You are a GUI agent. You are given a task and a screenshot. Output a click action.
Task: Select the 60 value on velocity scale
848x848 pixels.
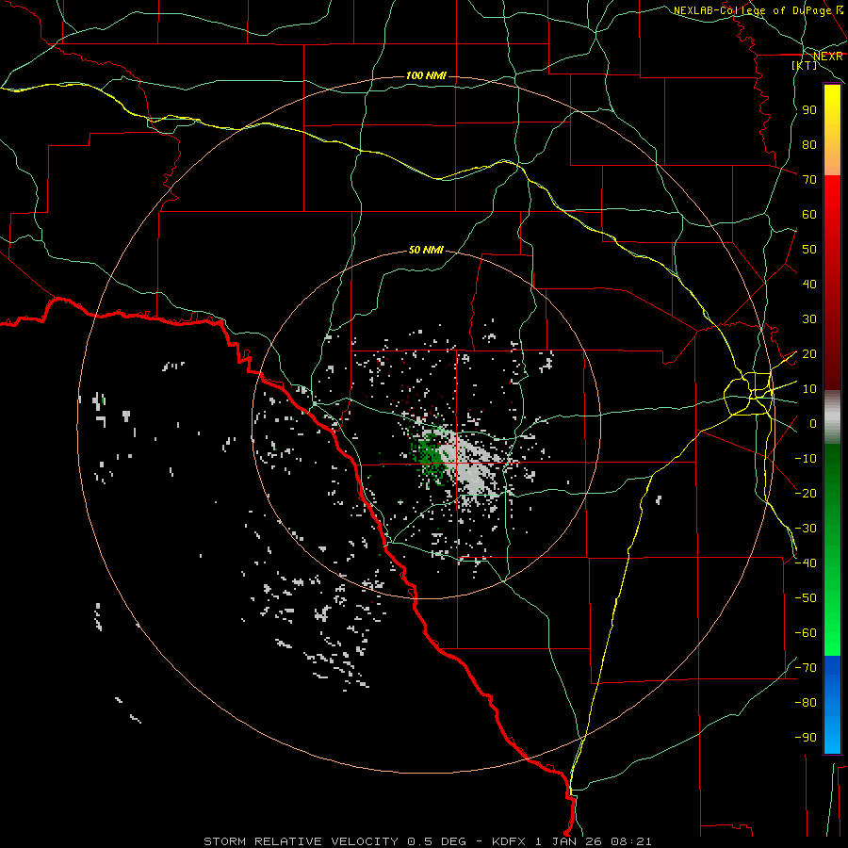point(809,214)
